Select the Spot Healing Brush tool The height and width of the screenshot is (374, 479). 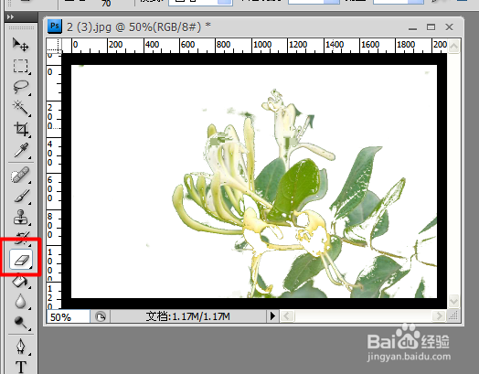click(21, 176)
